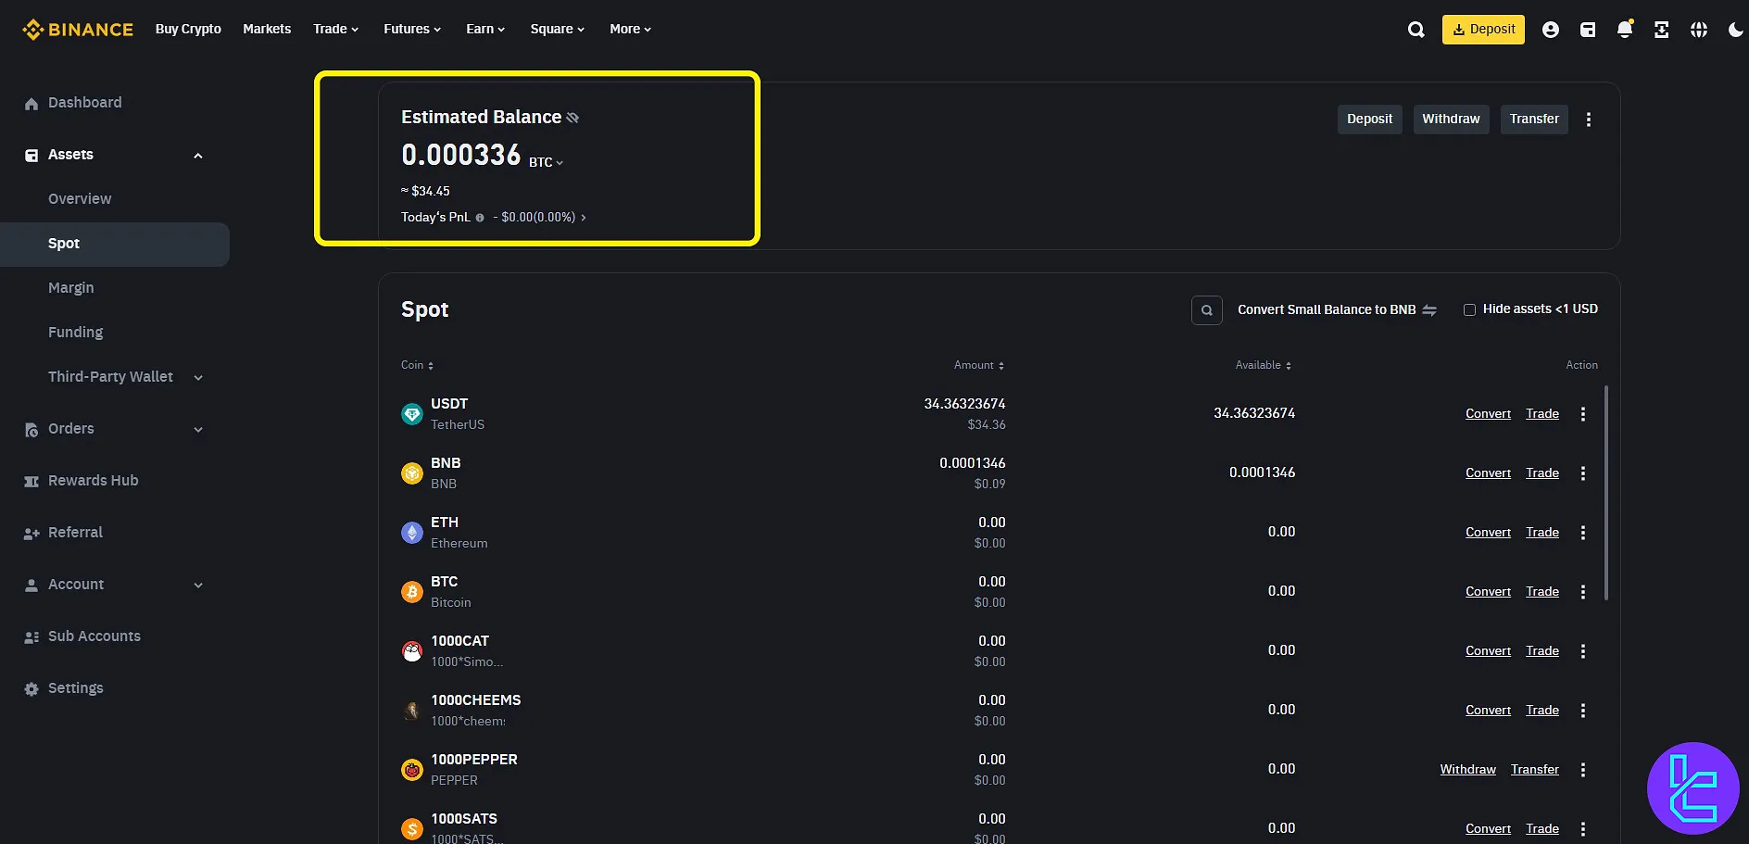Sort by Coin column header
The image size is (1749, 844).
click(x=417, y=365)
